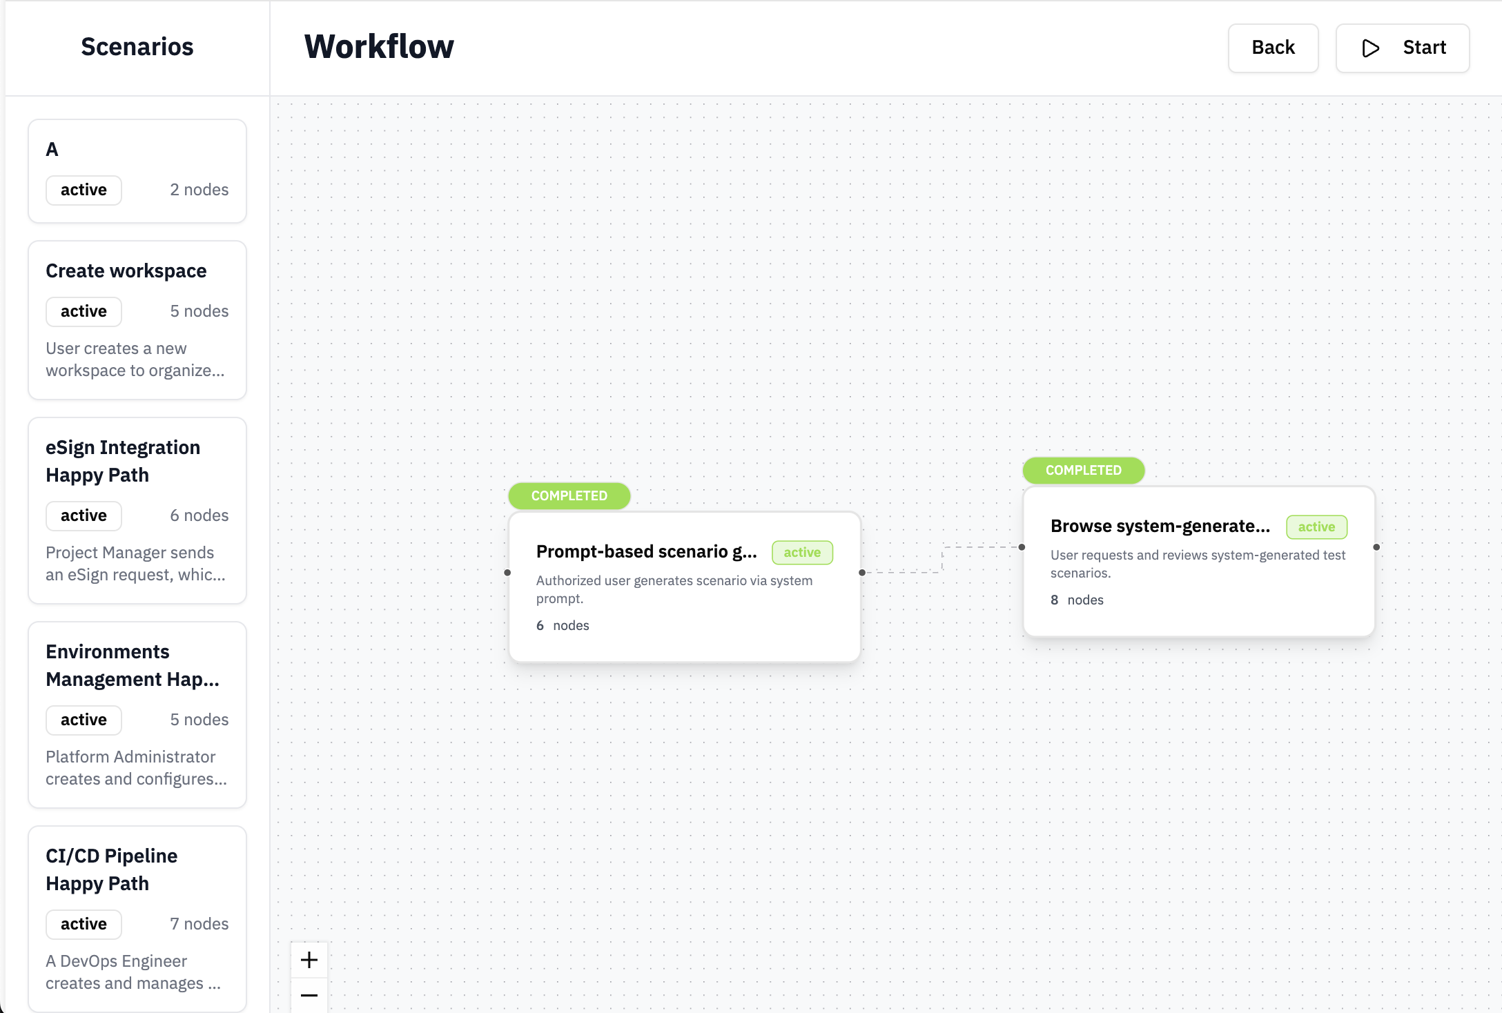Click the Browse system-generated node title
1502x1013 pixels.
[x=1160, y=526]
